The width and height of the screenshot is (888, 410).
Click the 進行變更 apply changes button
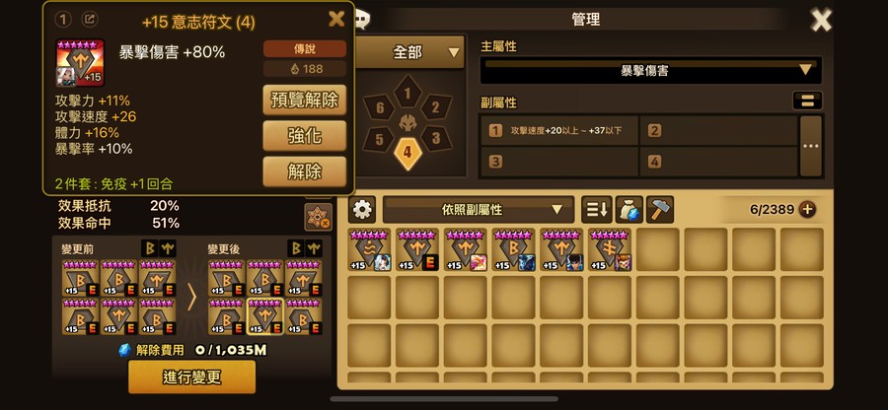192,377
